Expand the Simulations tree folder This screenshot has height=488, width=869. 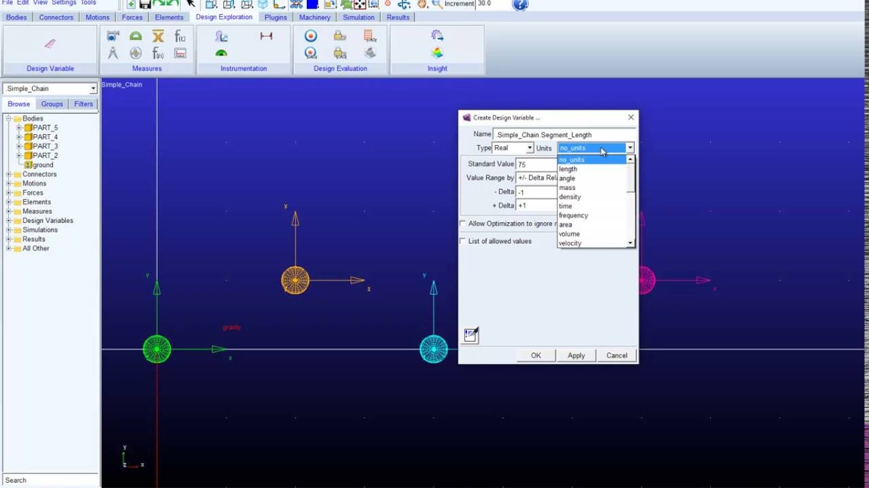coord(10,230)
